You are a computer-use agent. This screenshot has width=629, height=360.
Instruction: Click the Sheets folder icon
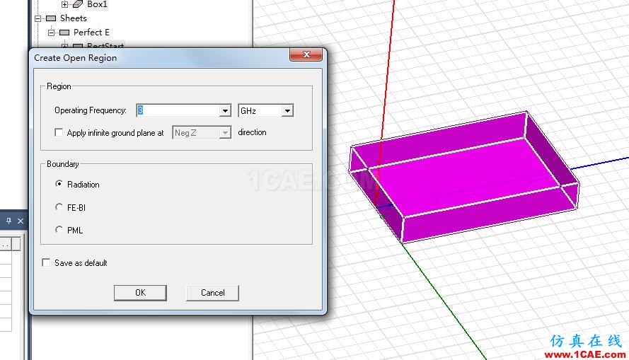(51, 18)
